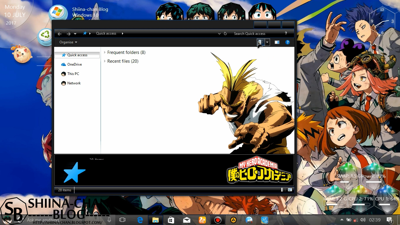
Task: Open Task View from the taskbar
Action: (x=122, y=220)
